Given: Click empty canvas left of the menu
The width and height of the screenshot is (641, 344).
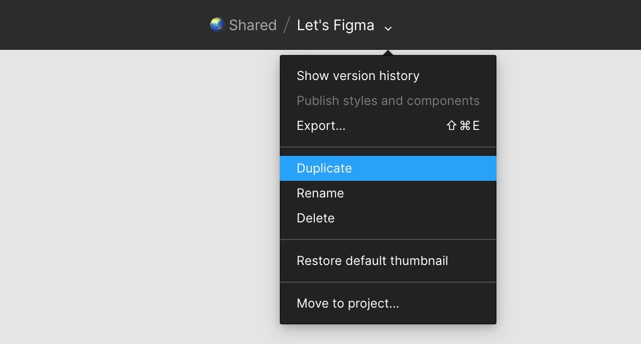Looking at the screenshot, I should click(140, 197).
